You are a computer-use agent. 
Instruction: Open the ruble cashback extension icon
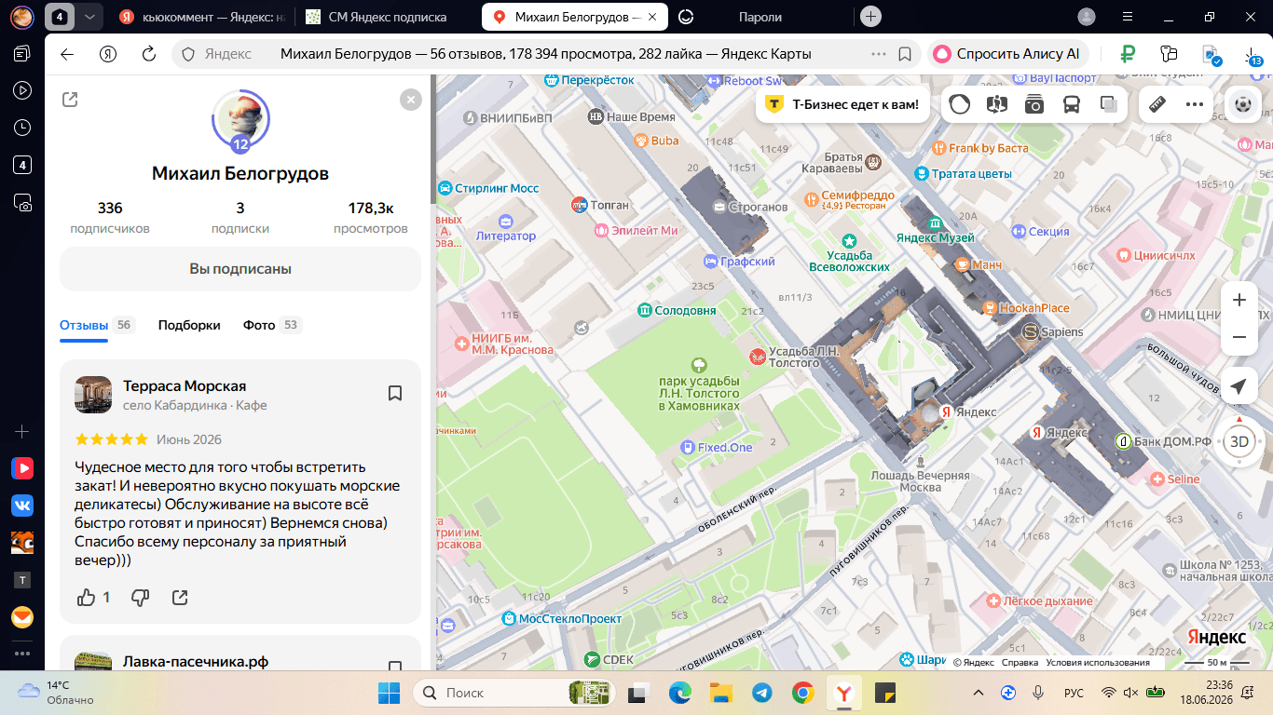pyautogui.click(x=1129, y=54)
